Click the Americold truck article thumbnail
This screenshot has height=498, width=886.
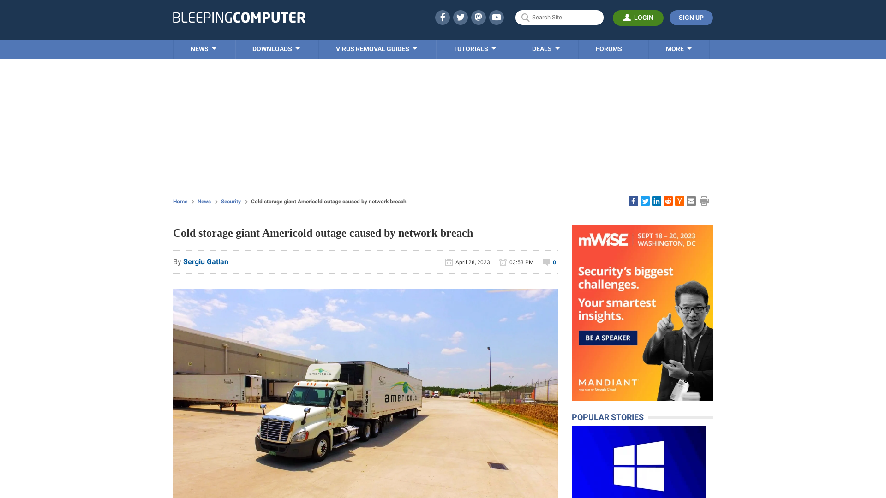365,393
